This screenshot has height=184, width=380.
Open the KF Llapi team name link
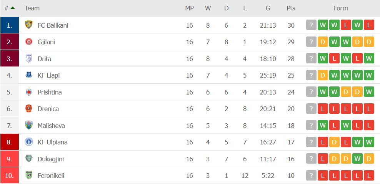(48, 75)
